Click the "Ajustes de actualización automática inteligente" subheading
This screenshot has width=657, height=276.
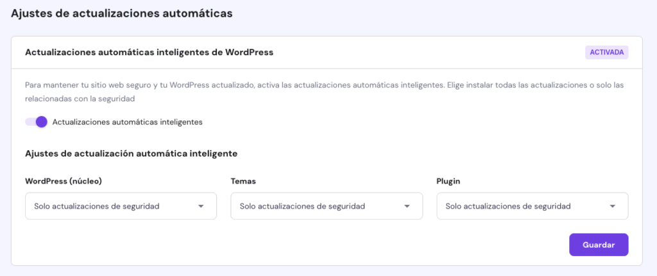tap(132, 153)
